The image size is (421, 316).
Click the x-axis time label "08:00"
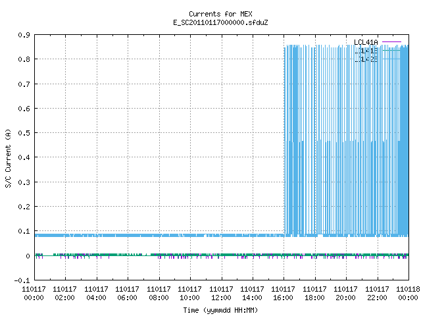click(x=159, y=298)
